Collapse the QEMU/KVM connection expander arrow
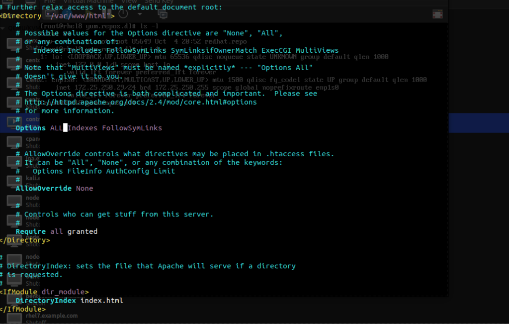This screenshot has width=509, height=324. (2, 28)
